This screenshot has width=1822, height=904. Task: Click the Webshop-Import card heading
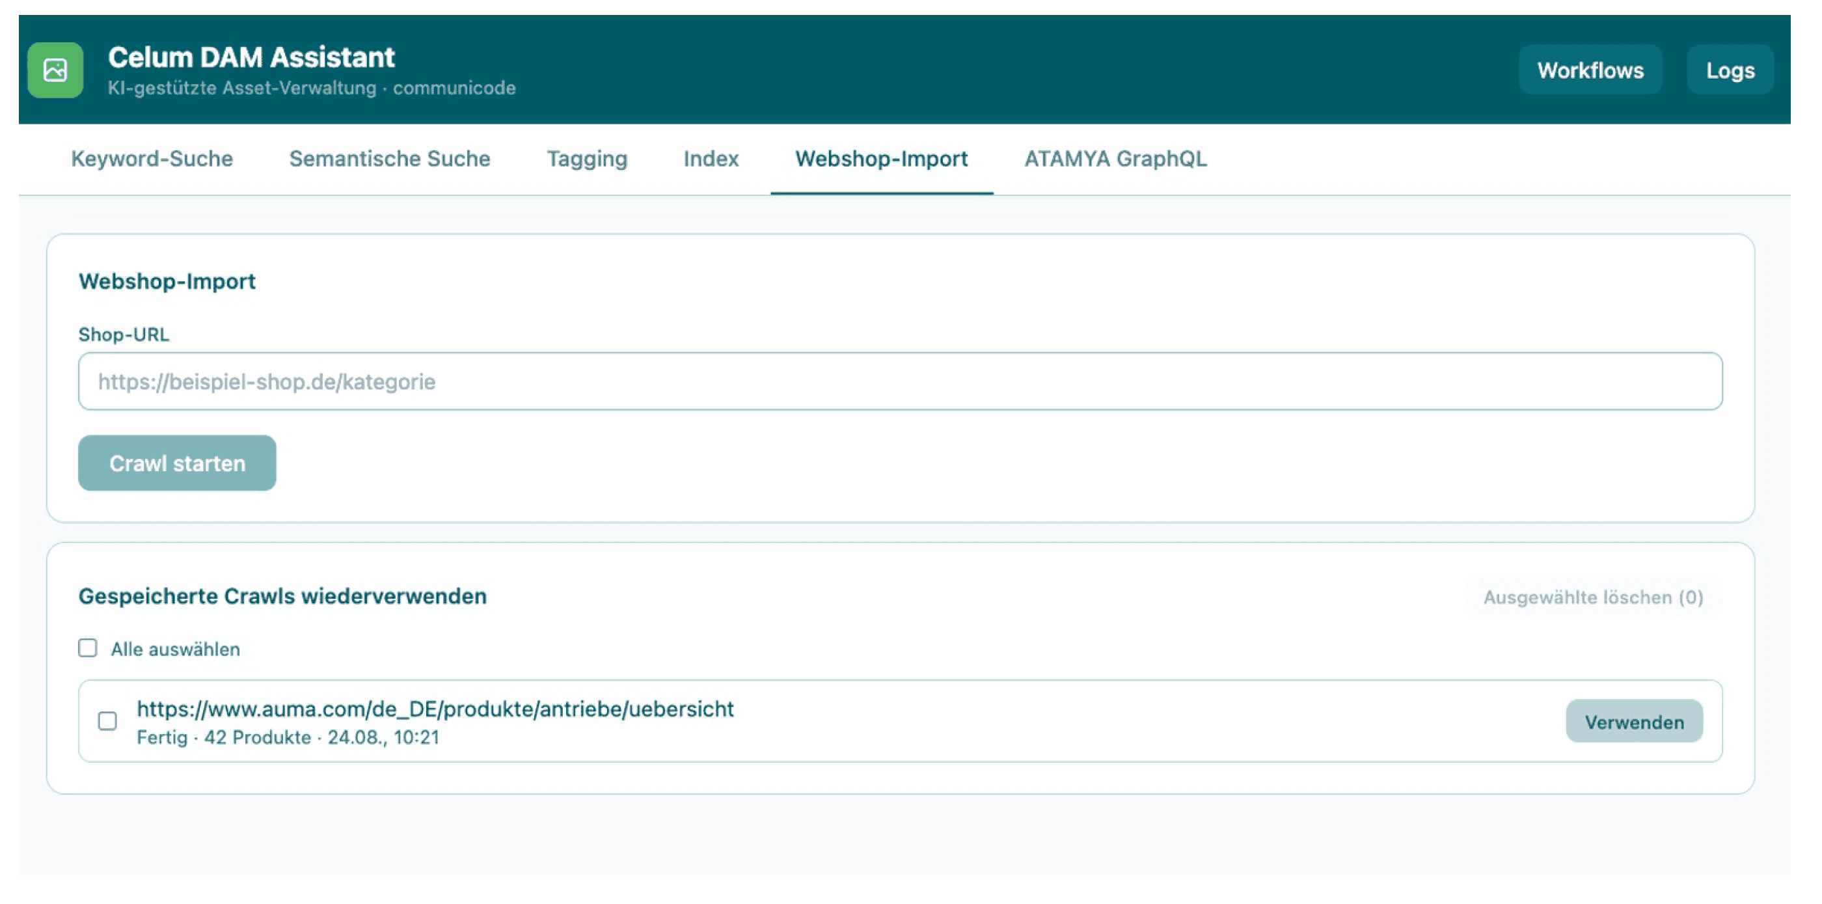(167, 281)
